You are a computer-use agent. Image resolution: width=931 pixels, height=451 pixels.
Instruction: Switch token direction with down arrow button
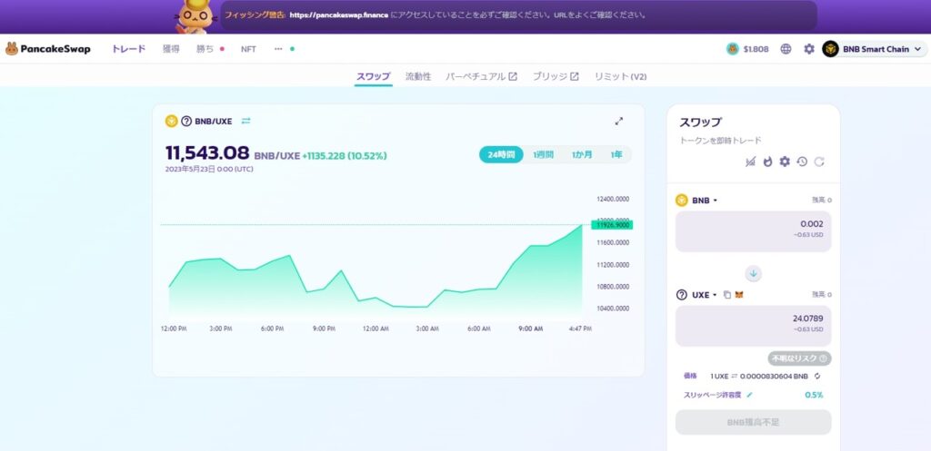click(x=754, y=274)
